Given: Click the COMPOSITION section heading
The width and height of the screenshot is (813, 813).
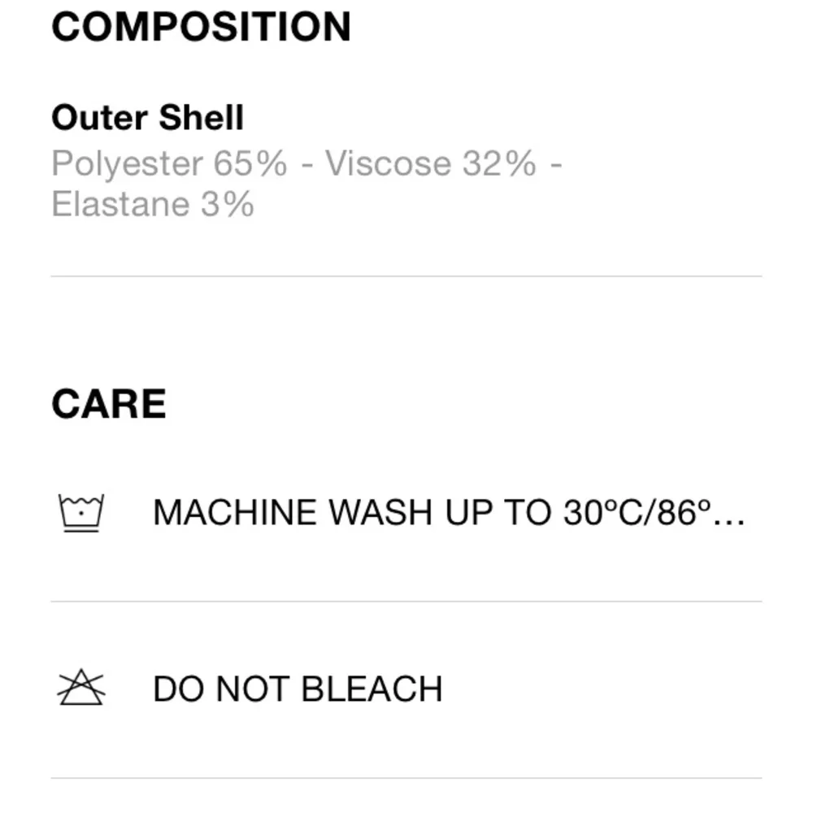Looking at the screenshot, I should click(201, 27).
